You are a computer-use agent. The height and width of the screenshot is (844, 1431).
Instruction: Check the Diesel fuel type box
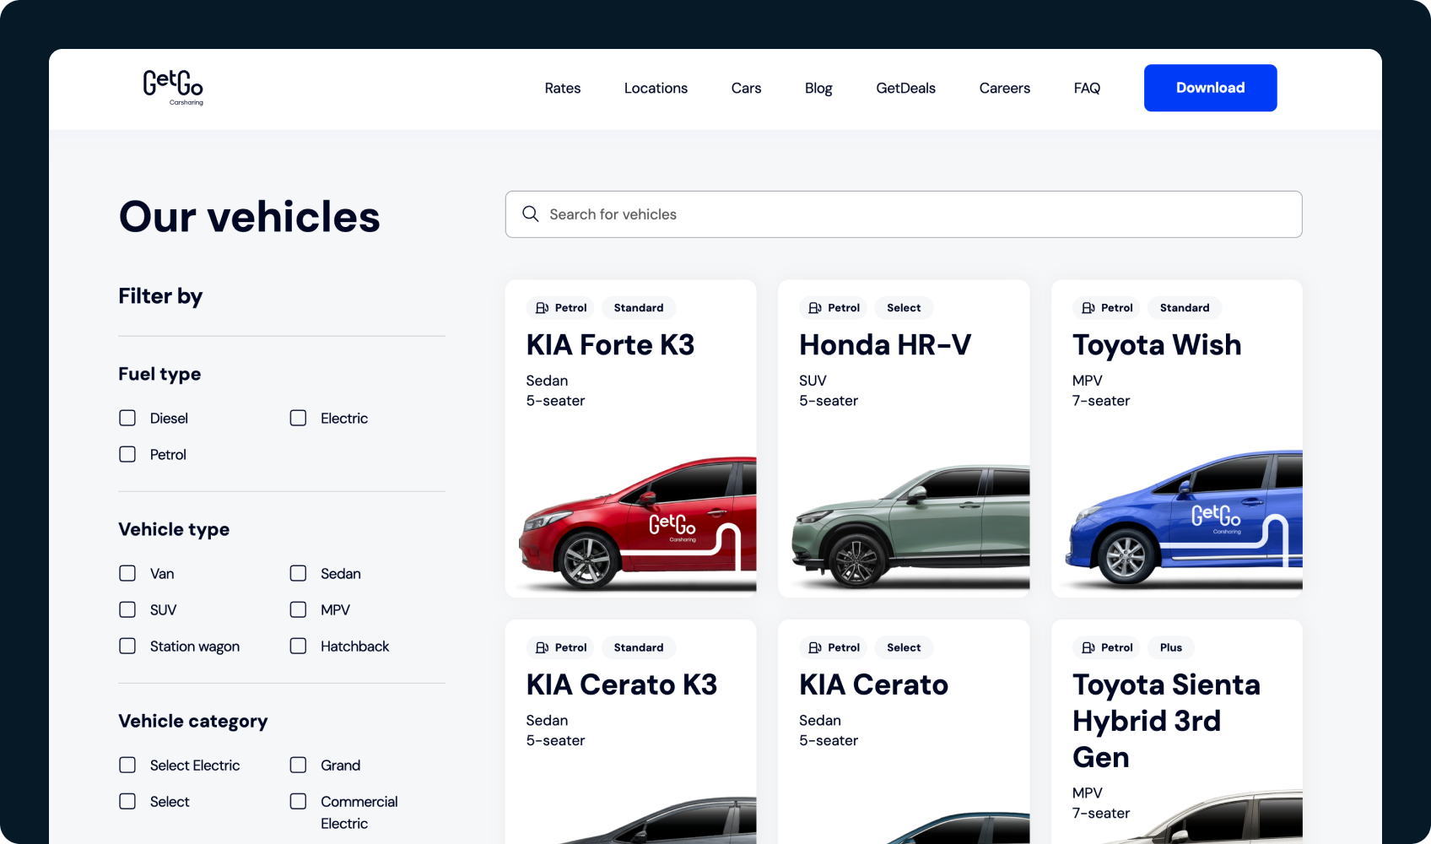point(127,418)
